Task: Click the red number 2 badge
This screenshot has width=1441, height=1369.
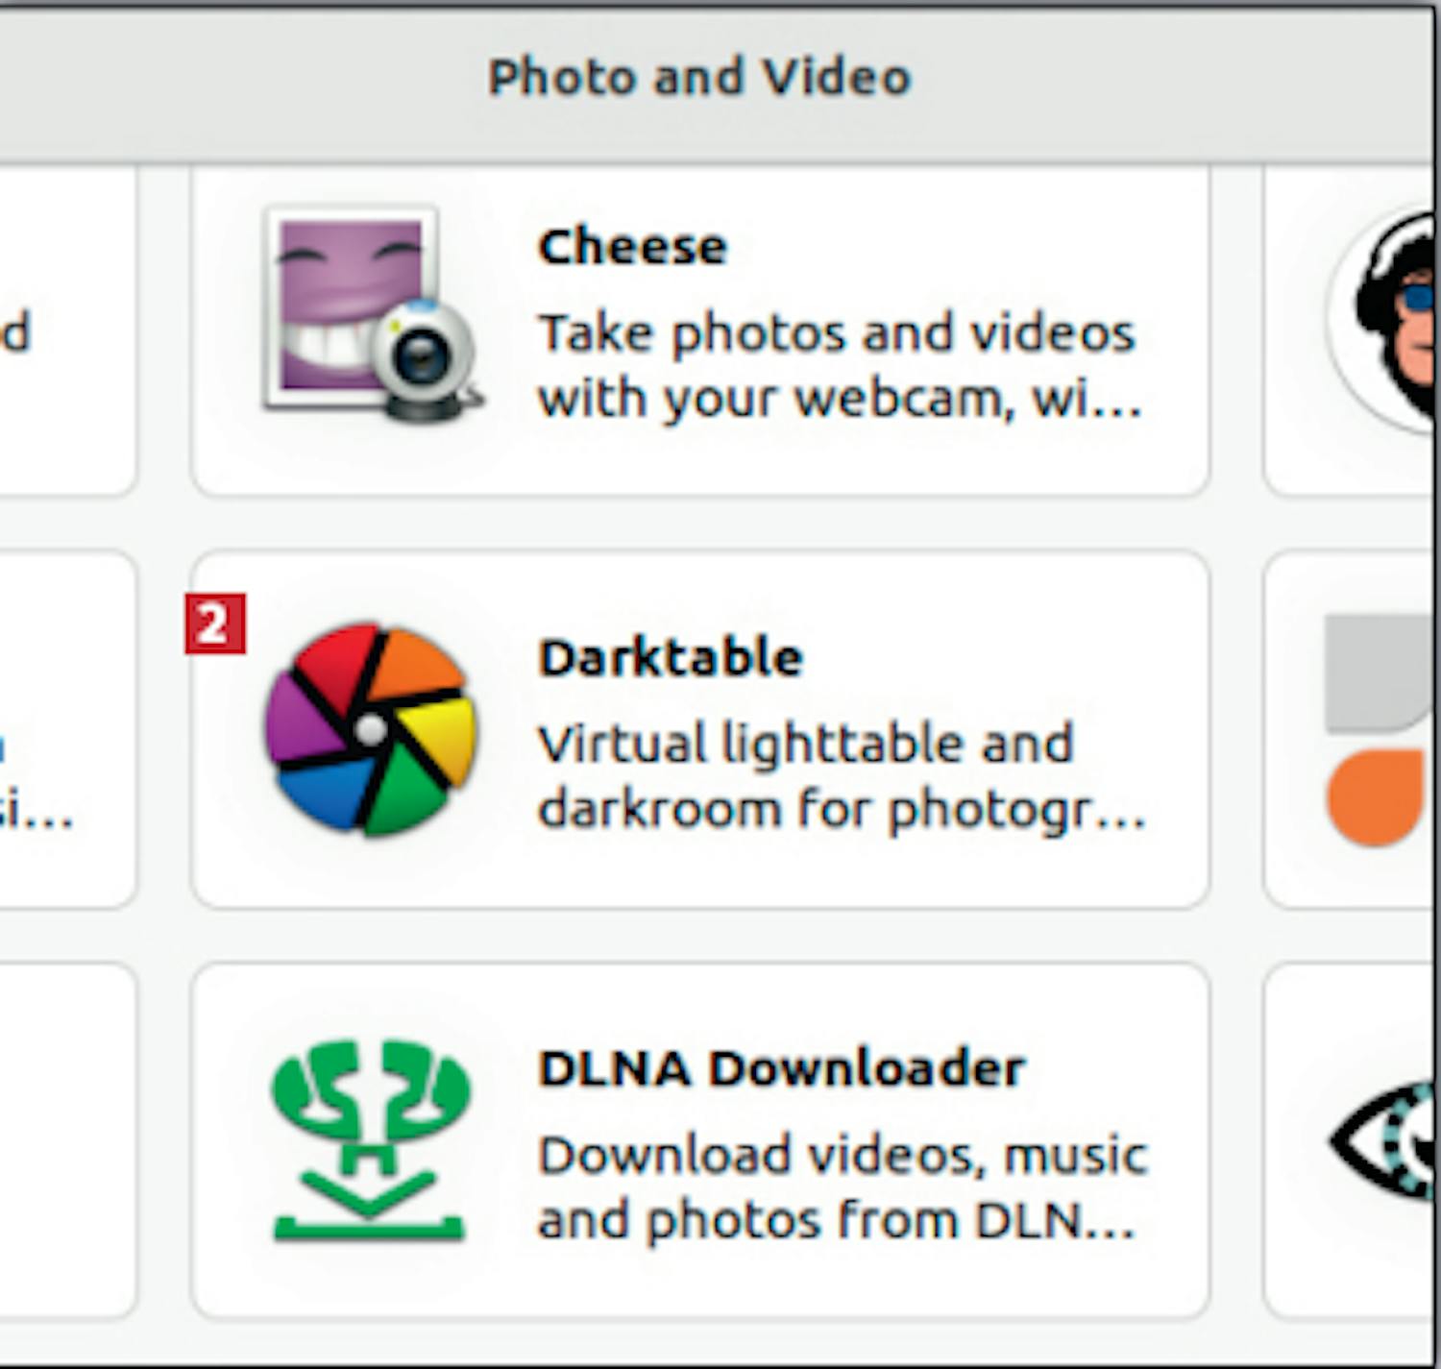Action: pyautogui.click(x=215, y=624)
